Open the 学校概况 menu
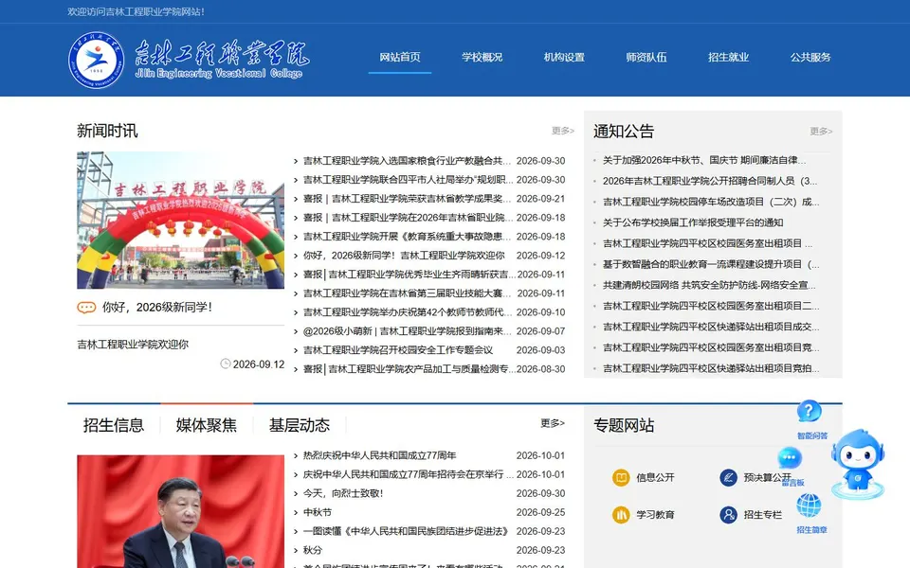 (482, 57)
